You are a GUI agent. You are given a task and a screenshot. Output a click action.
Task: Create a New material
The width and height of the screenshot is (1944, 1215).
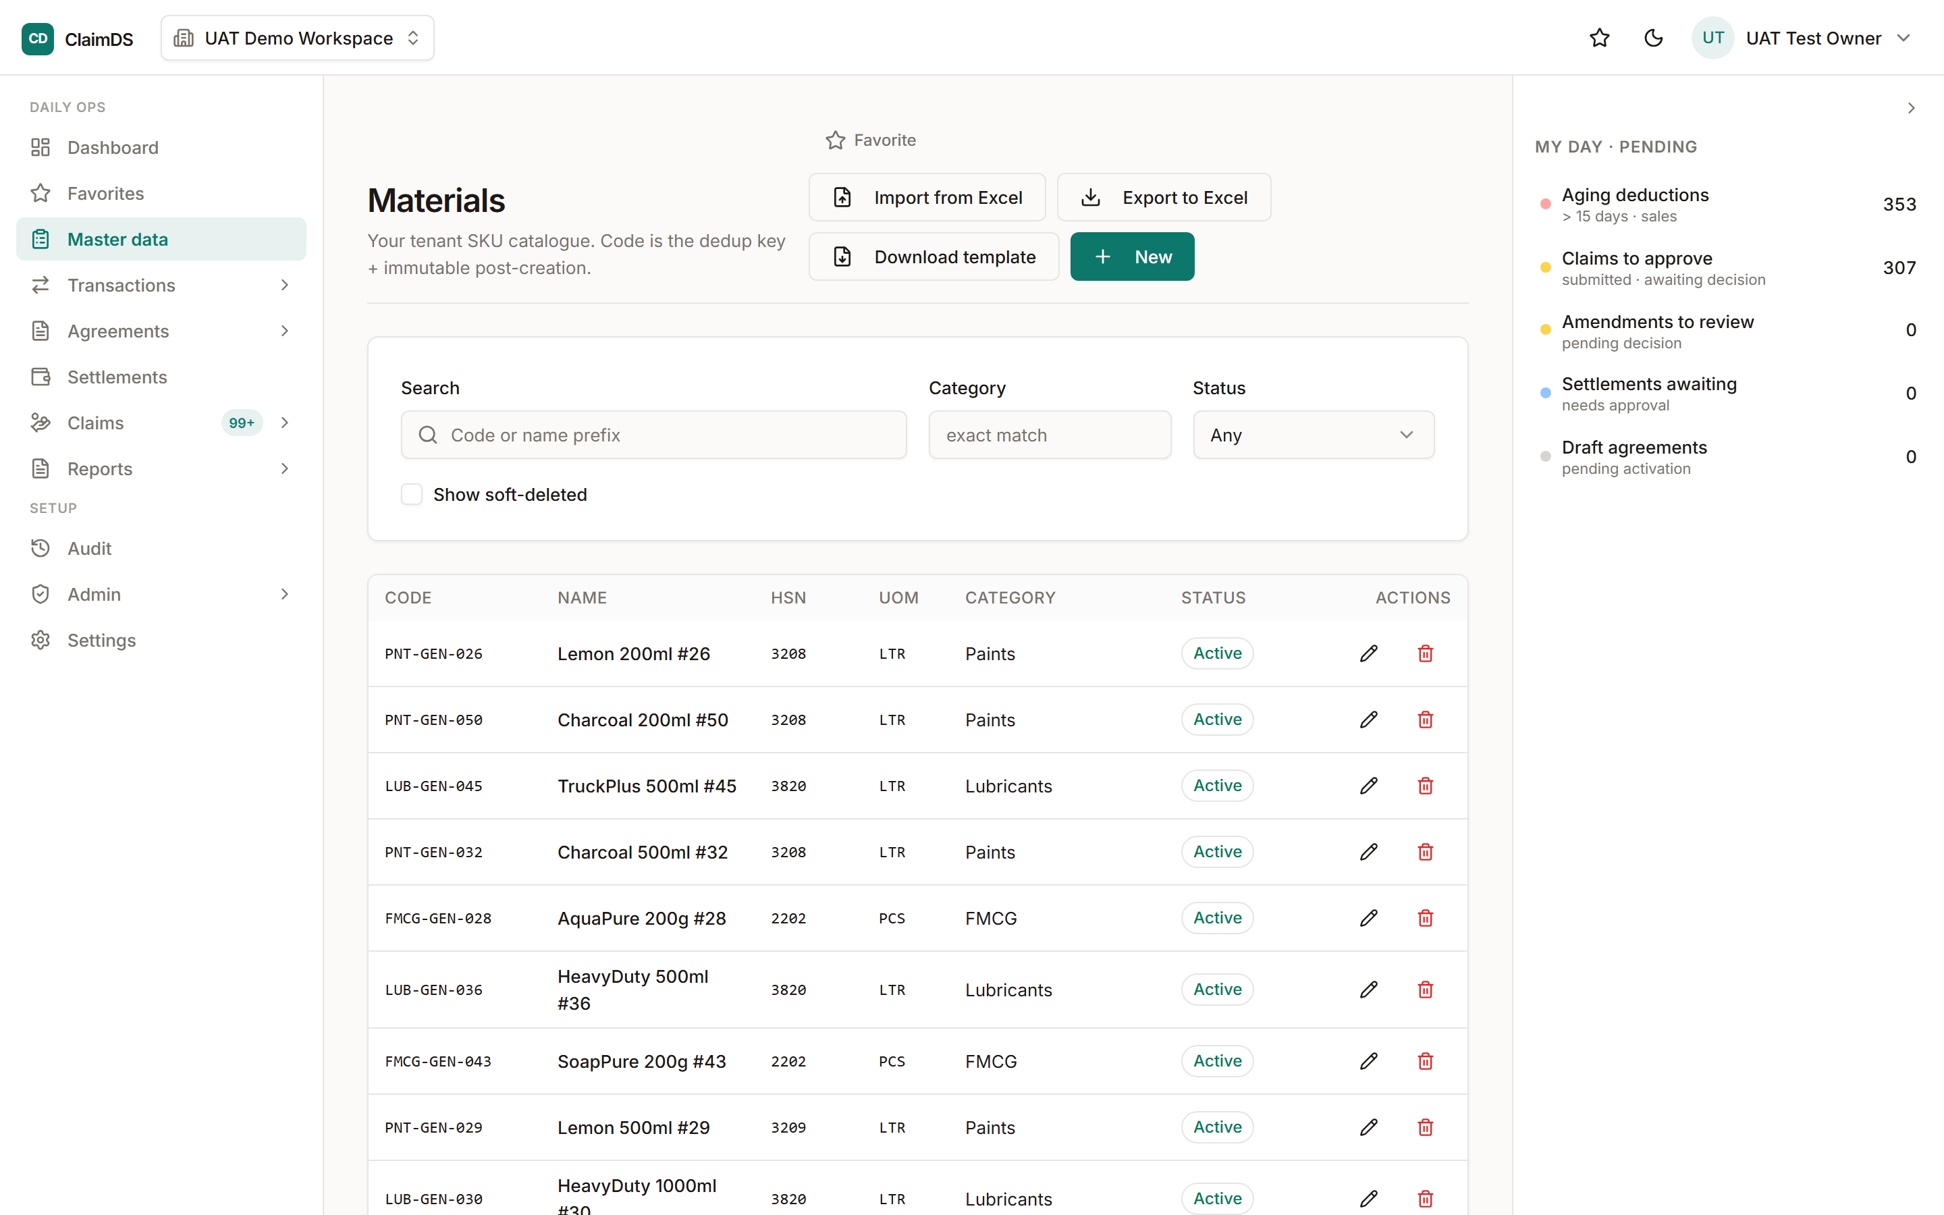1132,257
